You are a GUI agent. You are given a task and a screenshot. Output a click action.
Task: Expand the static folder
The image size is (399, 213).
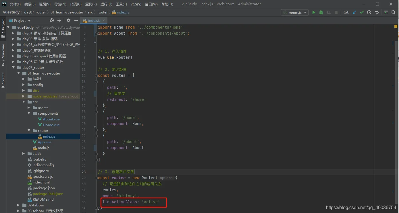coord(24,154)
